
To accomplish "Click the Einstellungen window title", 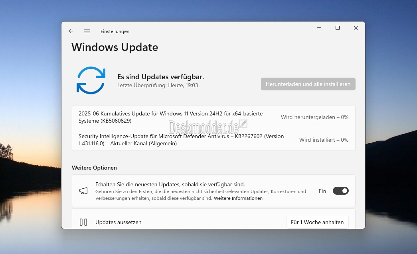I will (x=115, y=31).
